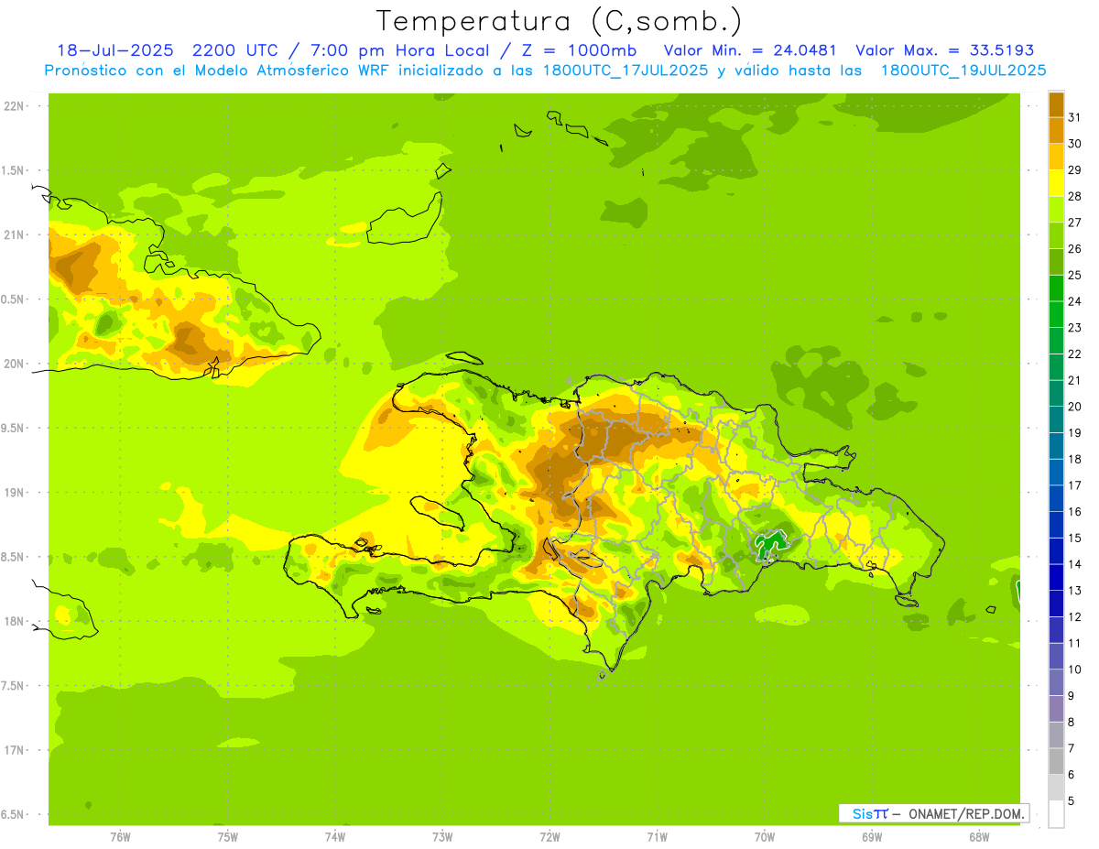Screen dimensions: 1099x849
Task: Click '1800UTC_19JUL2025' valid-until time text
Action: pos(963,71)
